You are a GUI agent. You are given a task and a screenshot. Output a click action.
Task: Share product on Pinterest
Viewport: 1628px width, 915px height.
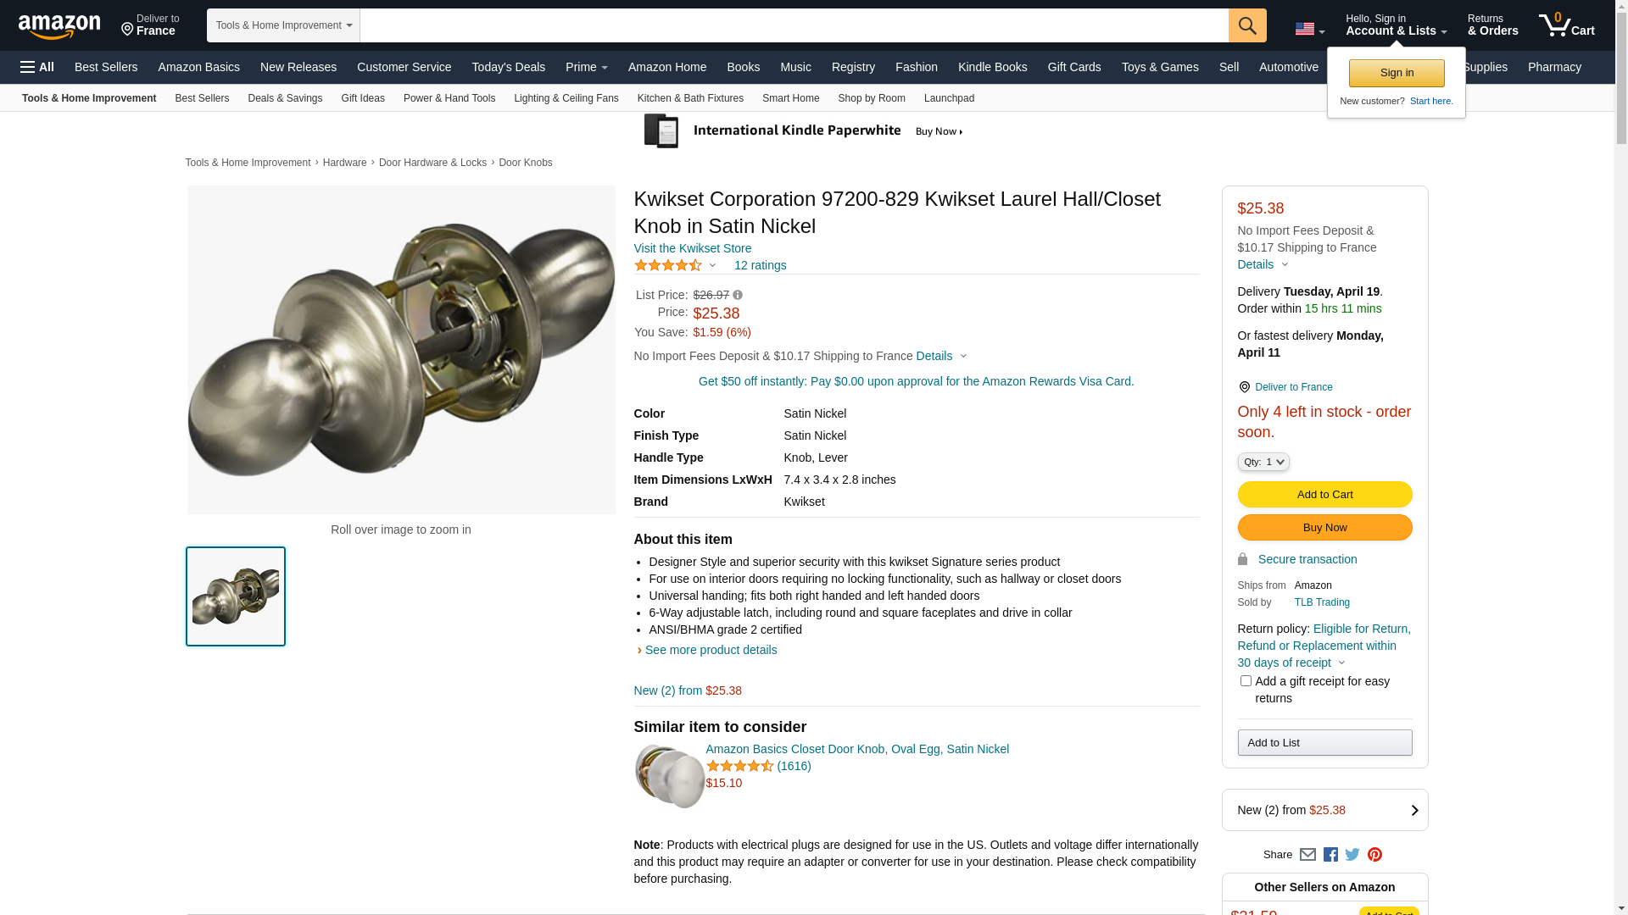click(1374, 855)
